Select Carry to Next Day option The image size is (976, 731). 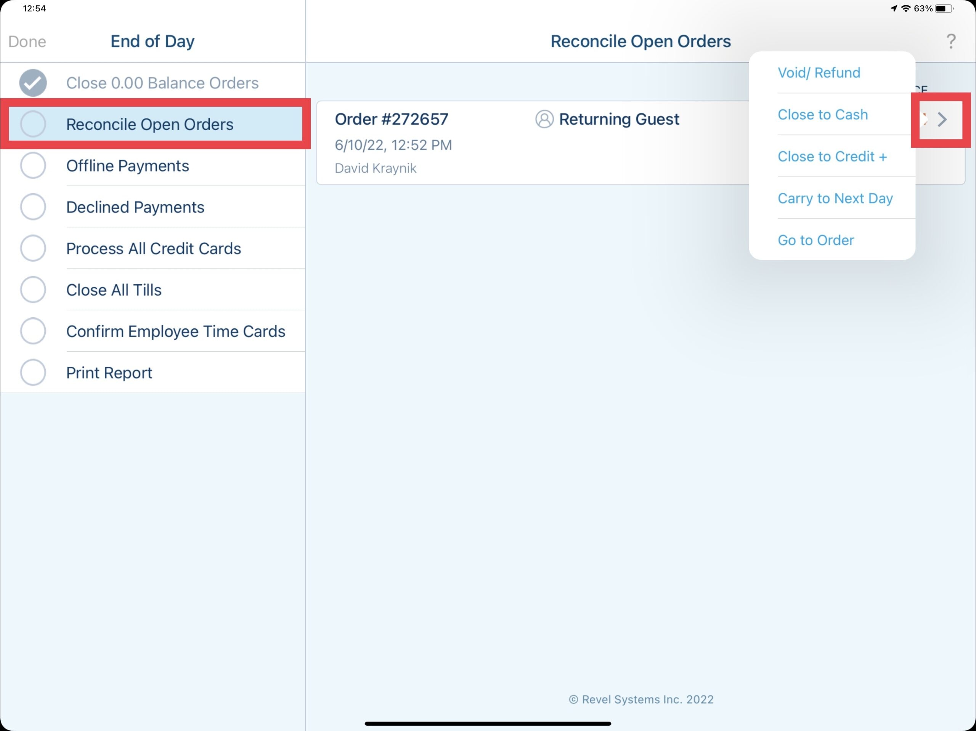(x=835, y=197)
